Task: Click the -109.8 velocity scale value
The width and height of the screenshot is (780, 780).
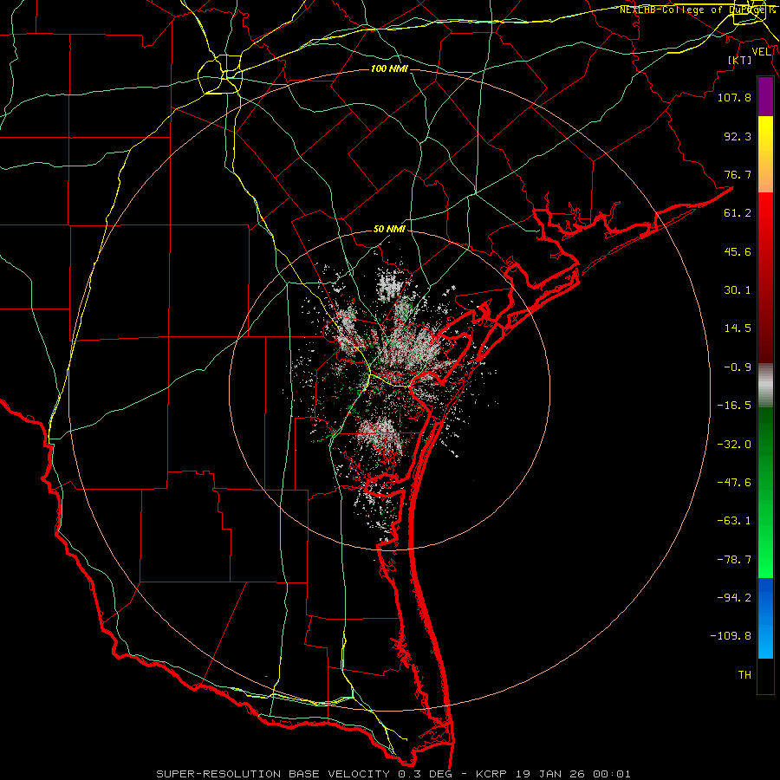Action: pos(731,636)
